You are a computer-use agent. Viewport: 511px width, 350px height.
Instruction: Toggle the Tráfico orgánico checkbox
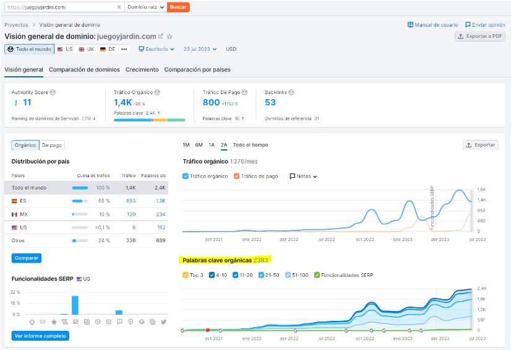point(186,176)
